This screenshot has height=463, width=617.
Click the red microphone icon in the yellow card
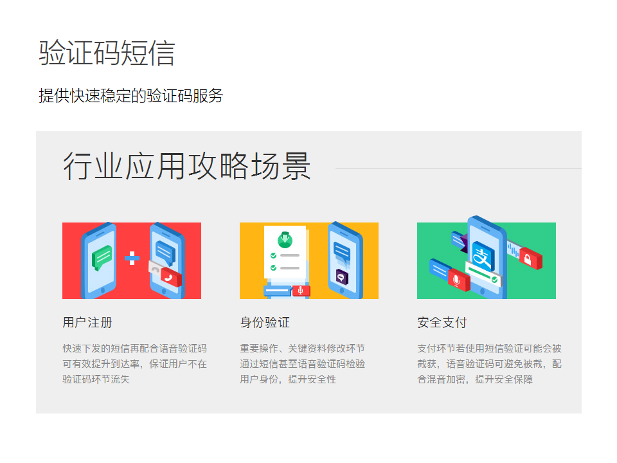[301, 291]
